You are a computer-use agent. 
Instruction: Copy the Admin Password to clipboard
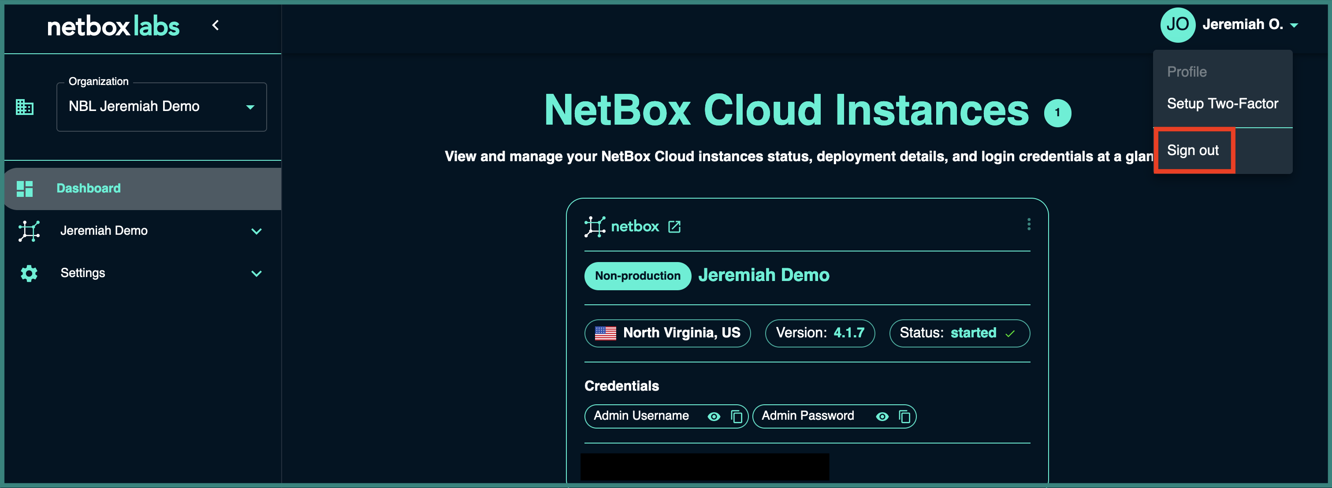tap(904, 416)
